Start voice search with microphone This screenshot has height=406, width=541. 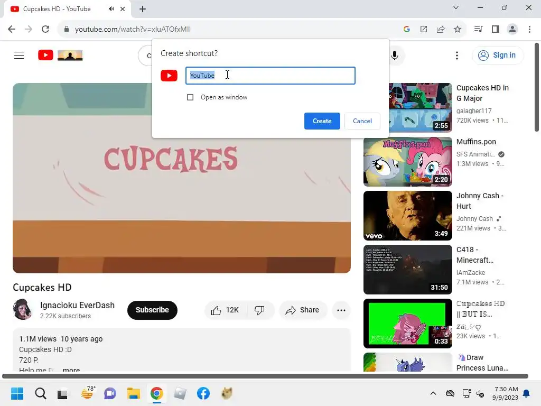tap(395, 55)
